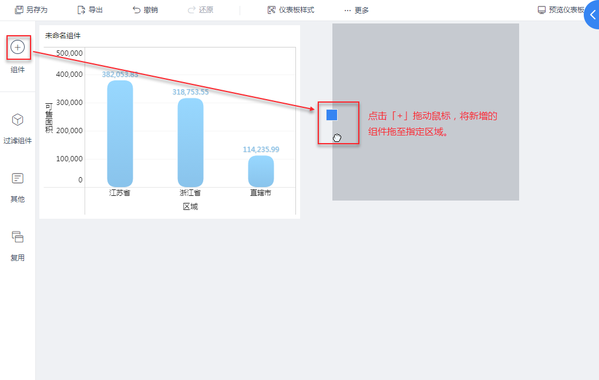The image size is (599, 380).
Task: Open the 其他 sidebar icon
Action: coord(18,178)
